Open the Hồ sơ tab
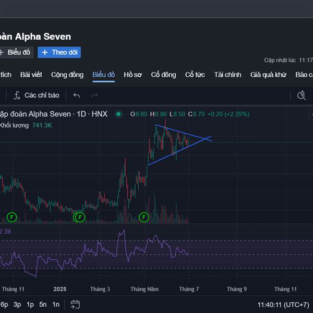The image size is (313, 313). point(133,75)
